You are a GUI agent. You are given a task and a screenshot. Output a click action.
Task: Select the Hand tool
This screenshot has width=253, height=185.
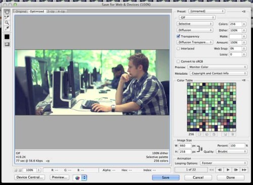[x=7, y=12]
